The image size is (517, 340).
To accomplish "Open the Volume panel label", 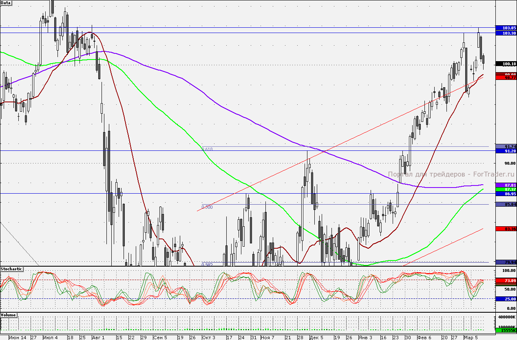I will [9, 315].
